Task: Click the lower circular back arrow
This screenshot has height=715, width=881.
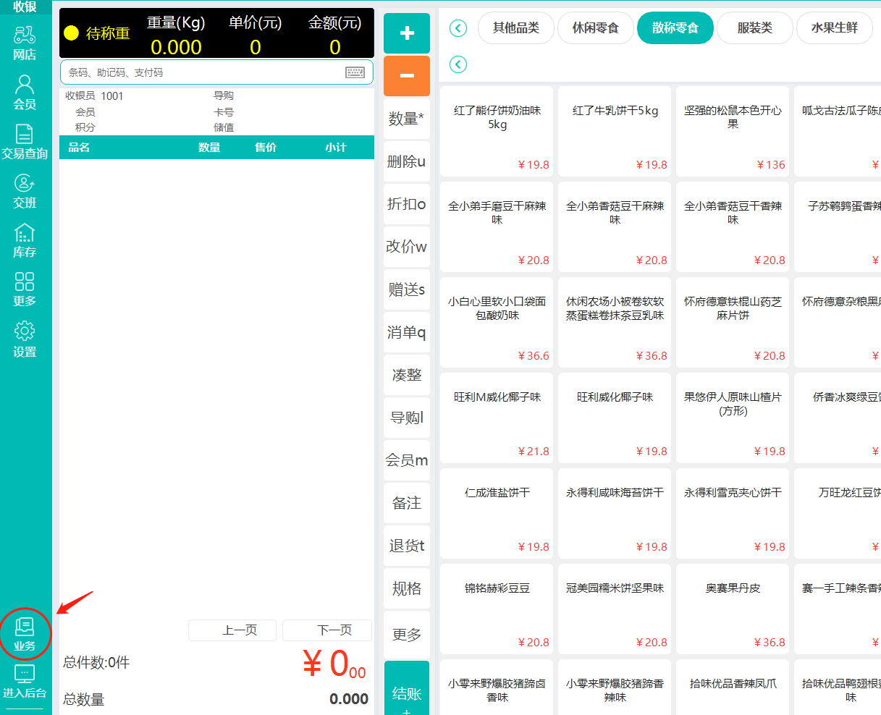Action: tap(458, 64)
